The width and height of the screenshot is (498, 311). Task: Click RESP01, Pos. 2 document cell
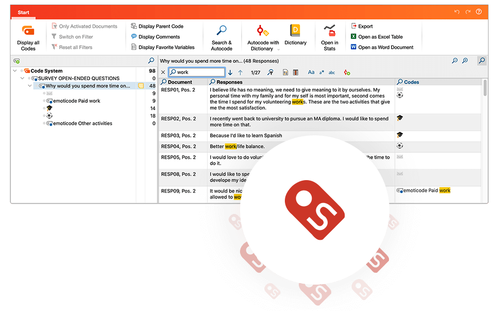point(178,90)
